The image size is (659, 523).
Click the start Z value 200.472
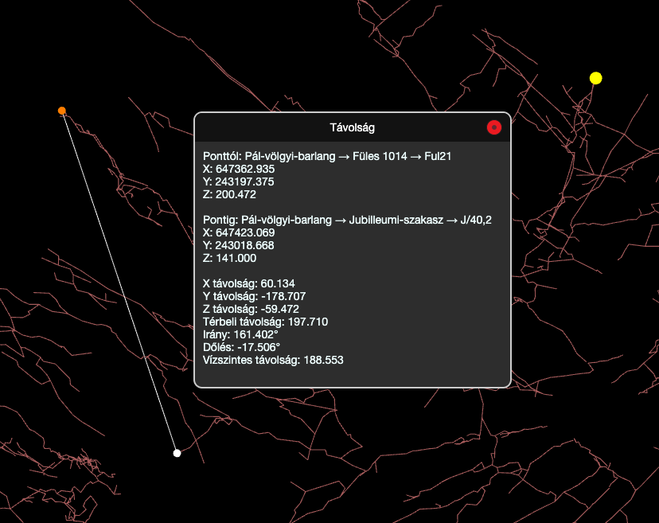(x=230, y=194)
